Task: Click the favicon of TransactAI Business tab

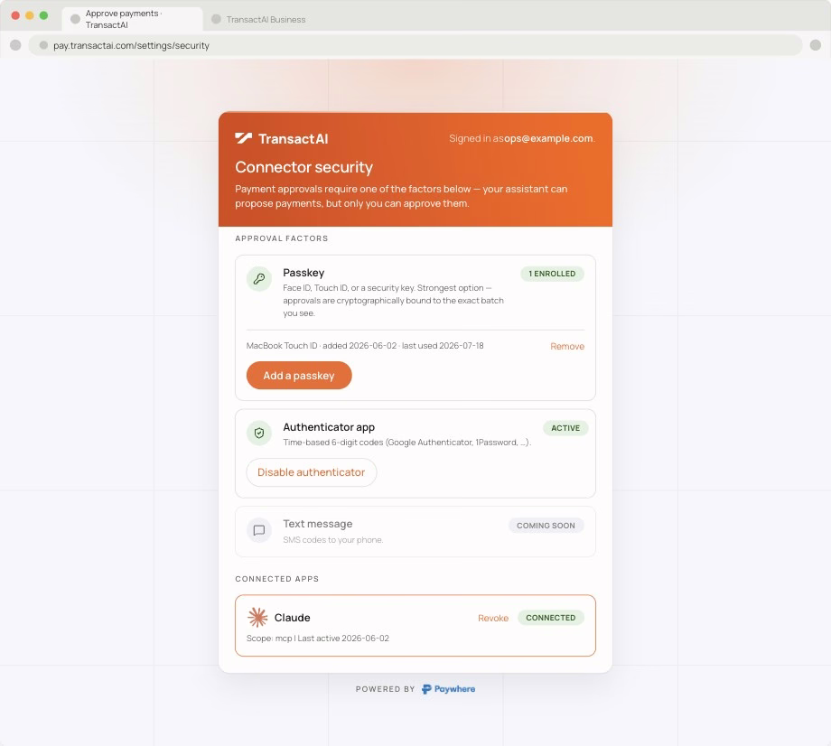Action: (x=216, y=19)
